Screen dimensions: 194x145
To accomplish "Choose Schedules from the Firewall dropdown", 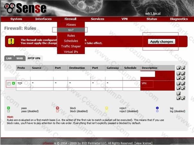I will (x=71, y=41).
